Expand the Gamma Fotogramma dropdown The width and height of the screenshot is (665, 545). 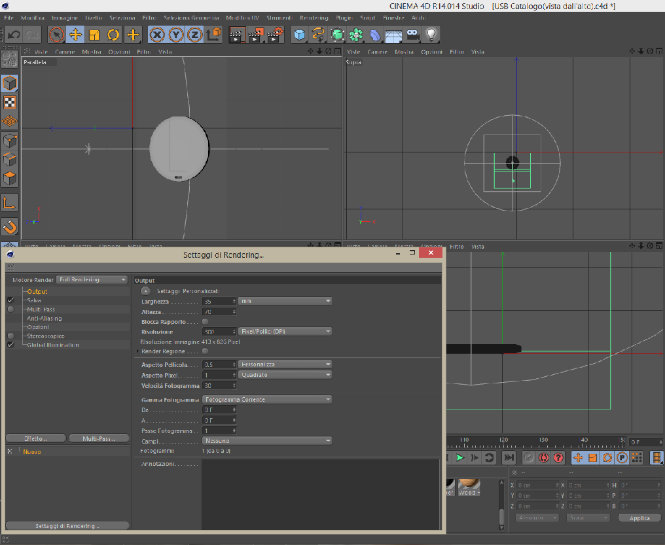(266, 400)
